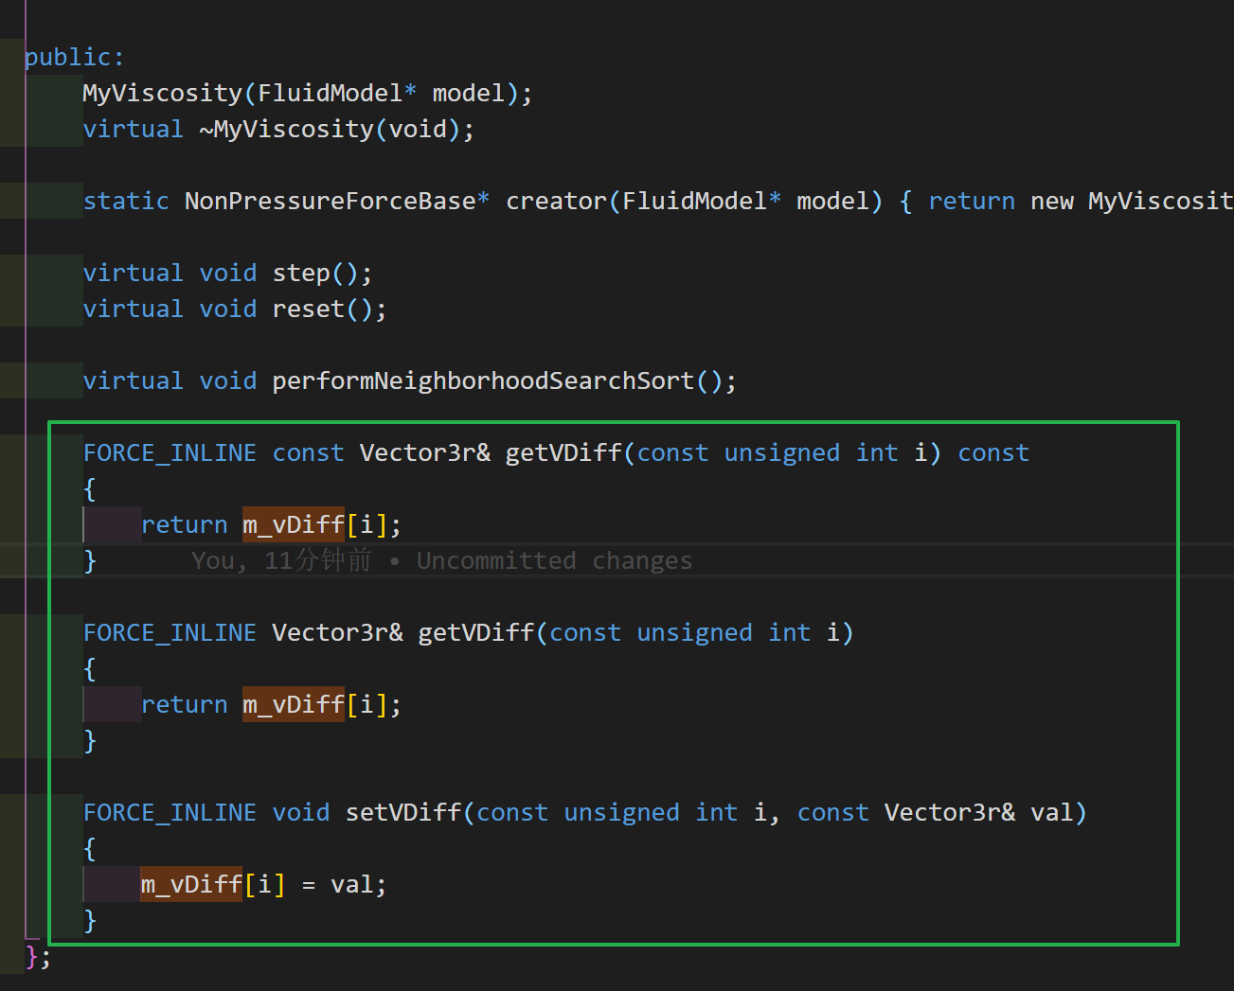Click the 'val;' value in setVDiff body
This screenshot has height=991, width=1234.
(x=359, y=884)
